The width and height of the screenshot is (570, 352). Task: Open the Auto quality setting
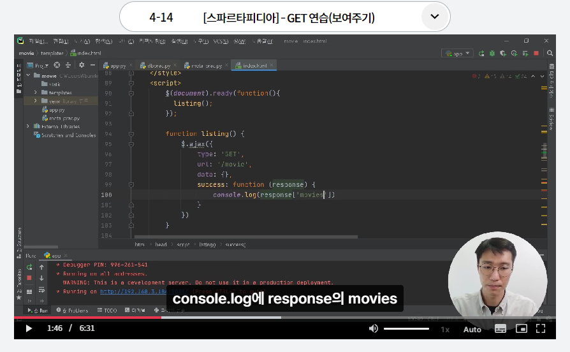coord(472,330)
